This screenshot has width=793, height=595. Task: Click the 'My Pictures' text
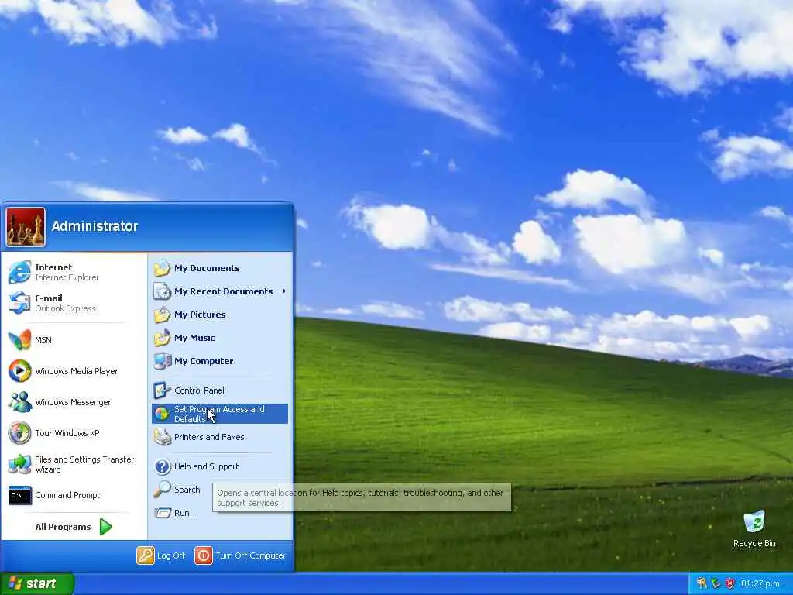[200, 315]
